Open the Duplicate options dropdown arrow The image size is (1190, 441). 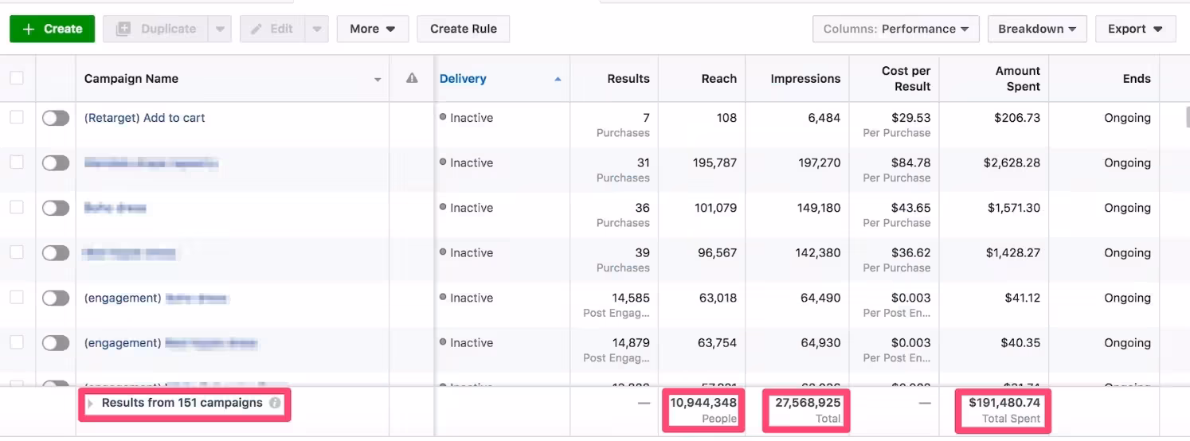(220, 29)
